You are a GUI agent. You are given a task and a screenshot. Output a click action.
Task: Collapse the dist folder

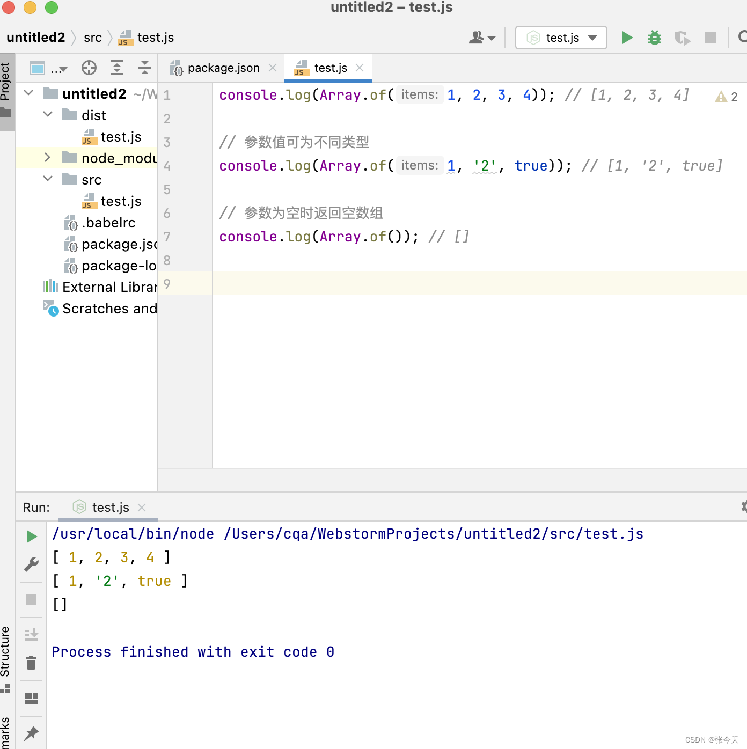[x=48, y=115]
